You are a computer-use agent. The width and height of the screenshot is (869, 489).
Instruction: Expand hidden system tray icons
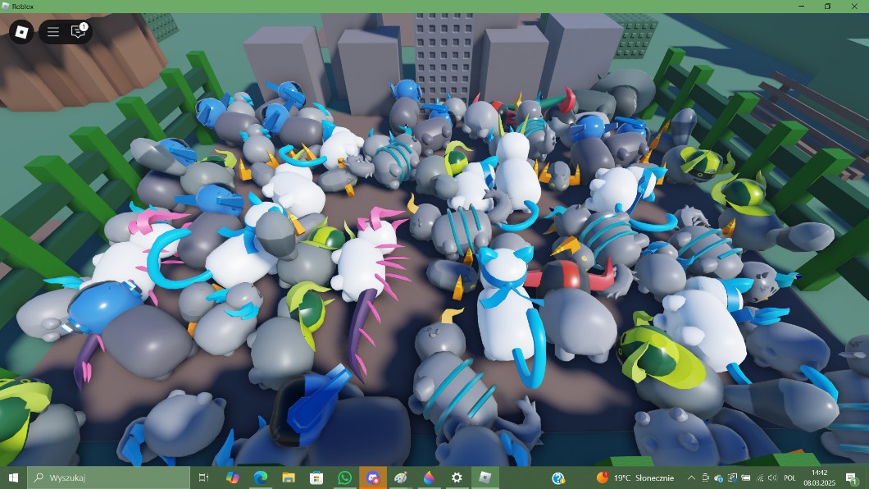[691, 478]
